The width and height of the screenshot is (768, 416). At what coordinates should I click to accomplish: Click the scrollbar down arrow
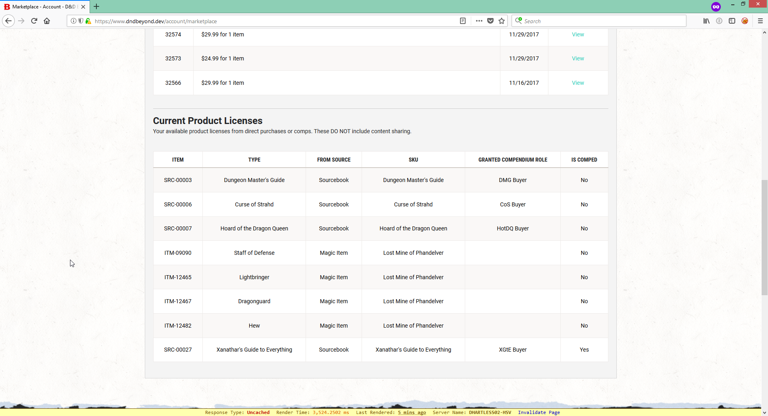pos(764,412)
